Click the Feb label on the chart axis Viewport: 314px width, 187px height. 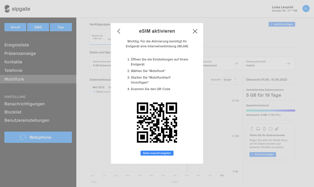pyautogui.click(x=187, y=175)
